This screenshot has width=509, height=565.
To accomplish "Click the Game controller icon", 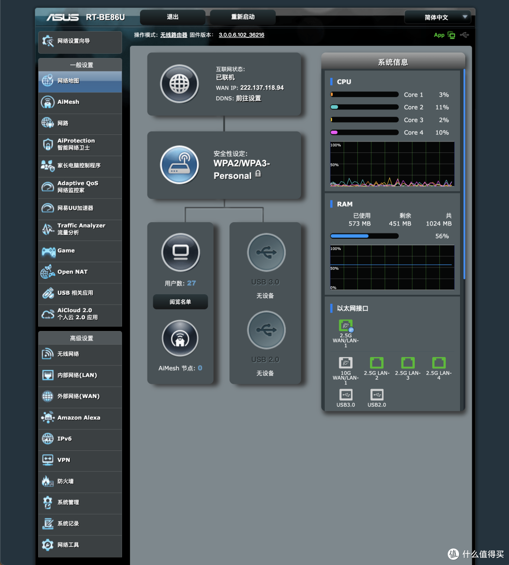I will click(48, 251).
